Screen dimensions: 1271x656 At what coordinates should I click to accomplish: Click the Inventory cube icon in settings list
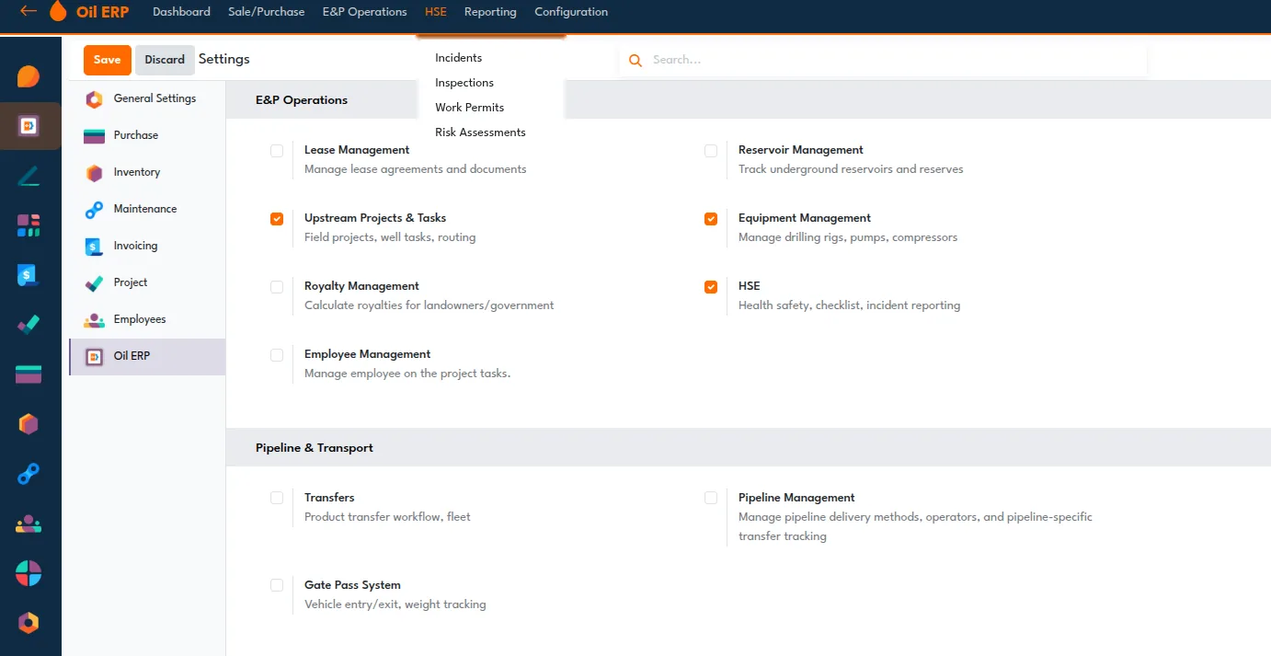click(94, 173)
